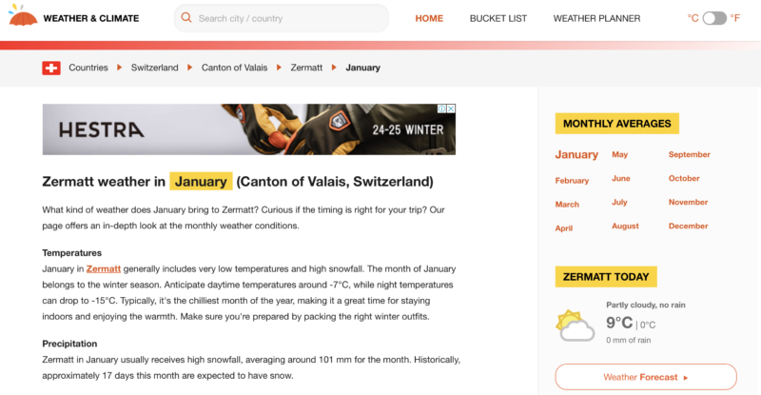The image size is (761, 395).
Task: Click the arrow before January breadcrumb
Action: coord(334,68)
